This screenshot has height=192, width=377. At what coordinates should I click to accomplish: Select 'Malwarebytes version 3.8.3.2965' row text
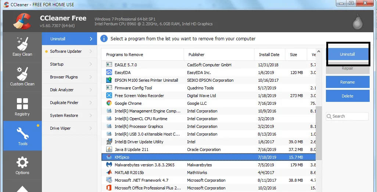(144, 165)
